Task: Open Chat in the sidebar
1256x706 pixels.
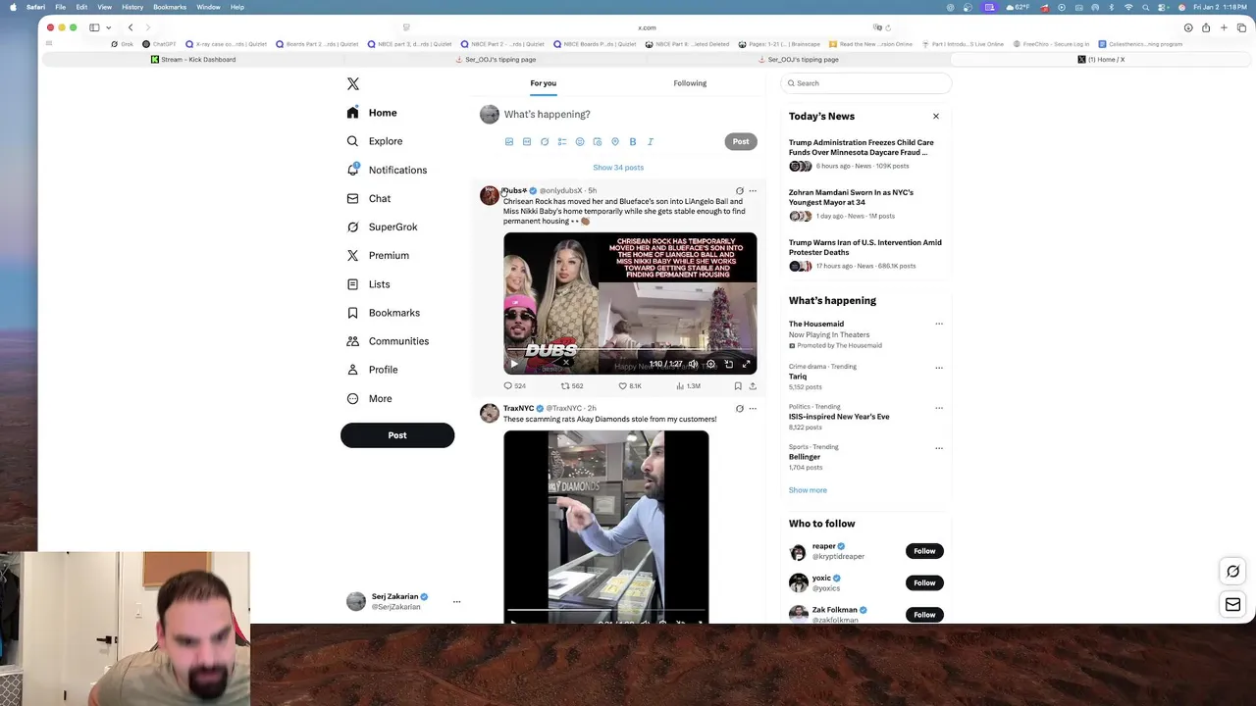Action: click(x=369, y=198)
